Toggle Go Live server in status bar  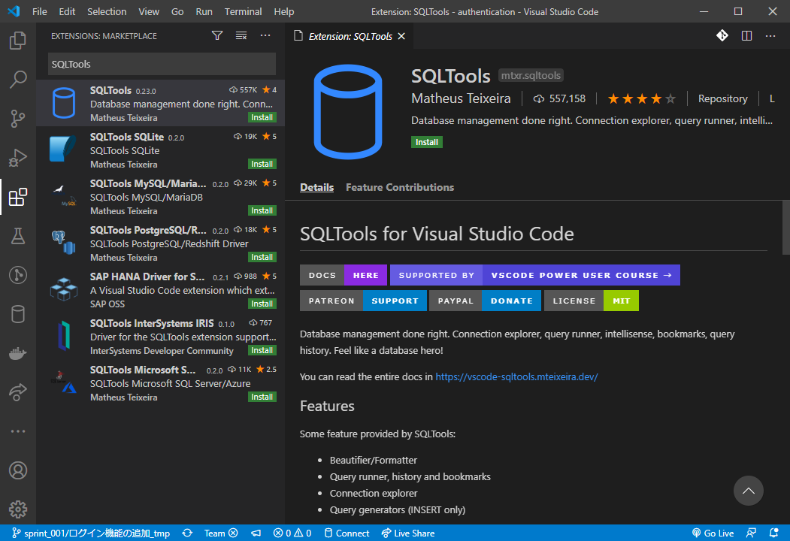pyautogui.click(x=712, y=533)
